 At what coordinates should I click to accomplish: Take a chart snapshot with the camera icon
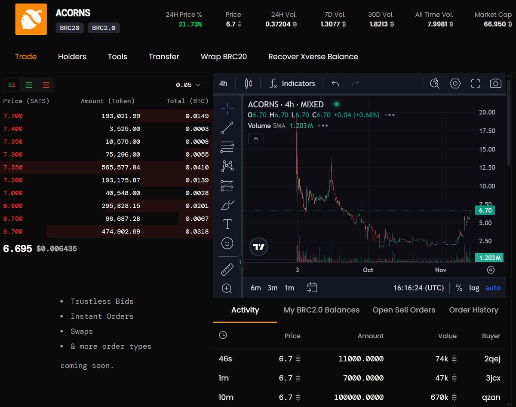(x=495, y=83)
